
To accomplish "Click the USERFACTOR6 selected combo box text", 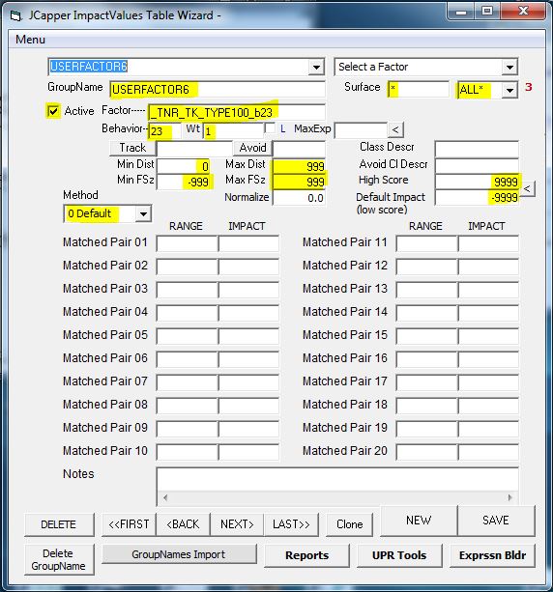I will tap(89, 67).
